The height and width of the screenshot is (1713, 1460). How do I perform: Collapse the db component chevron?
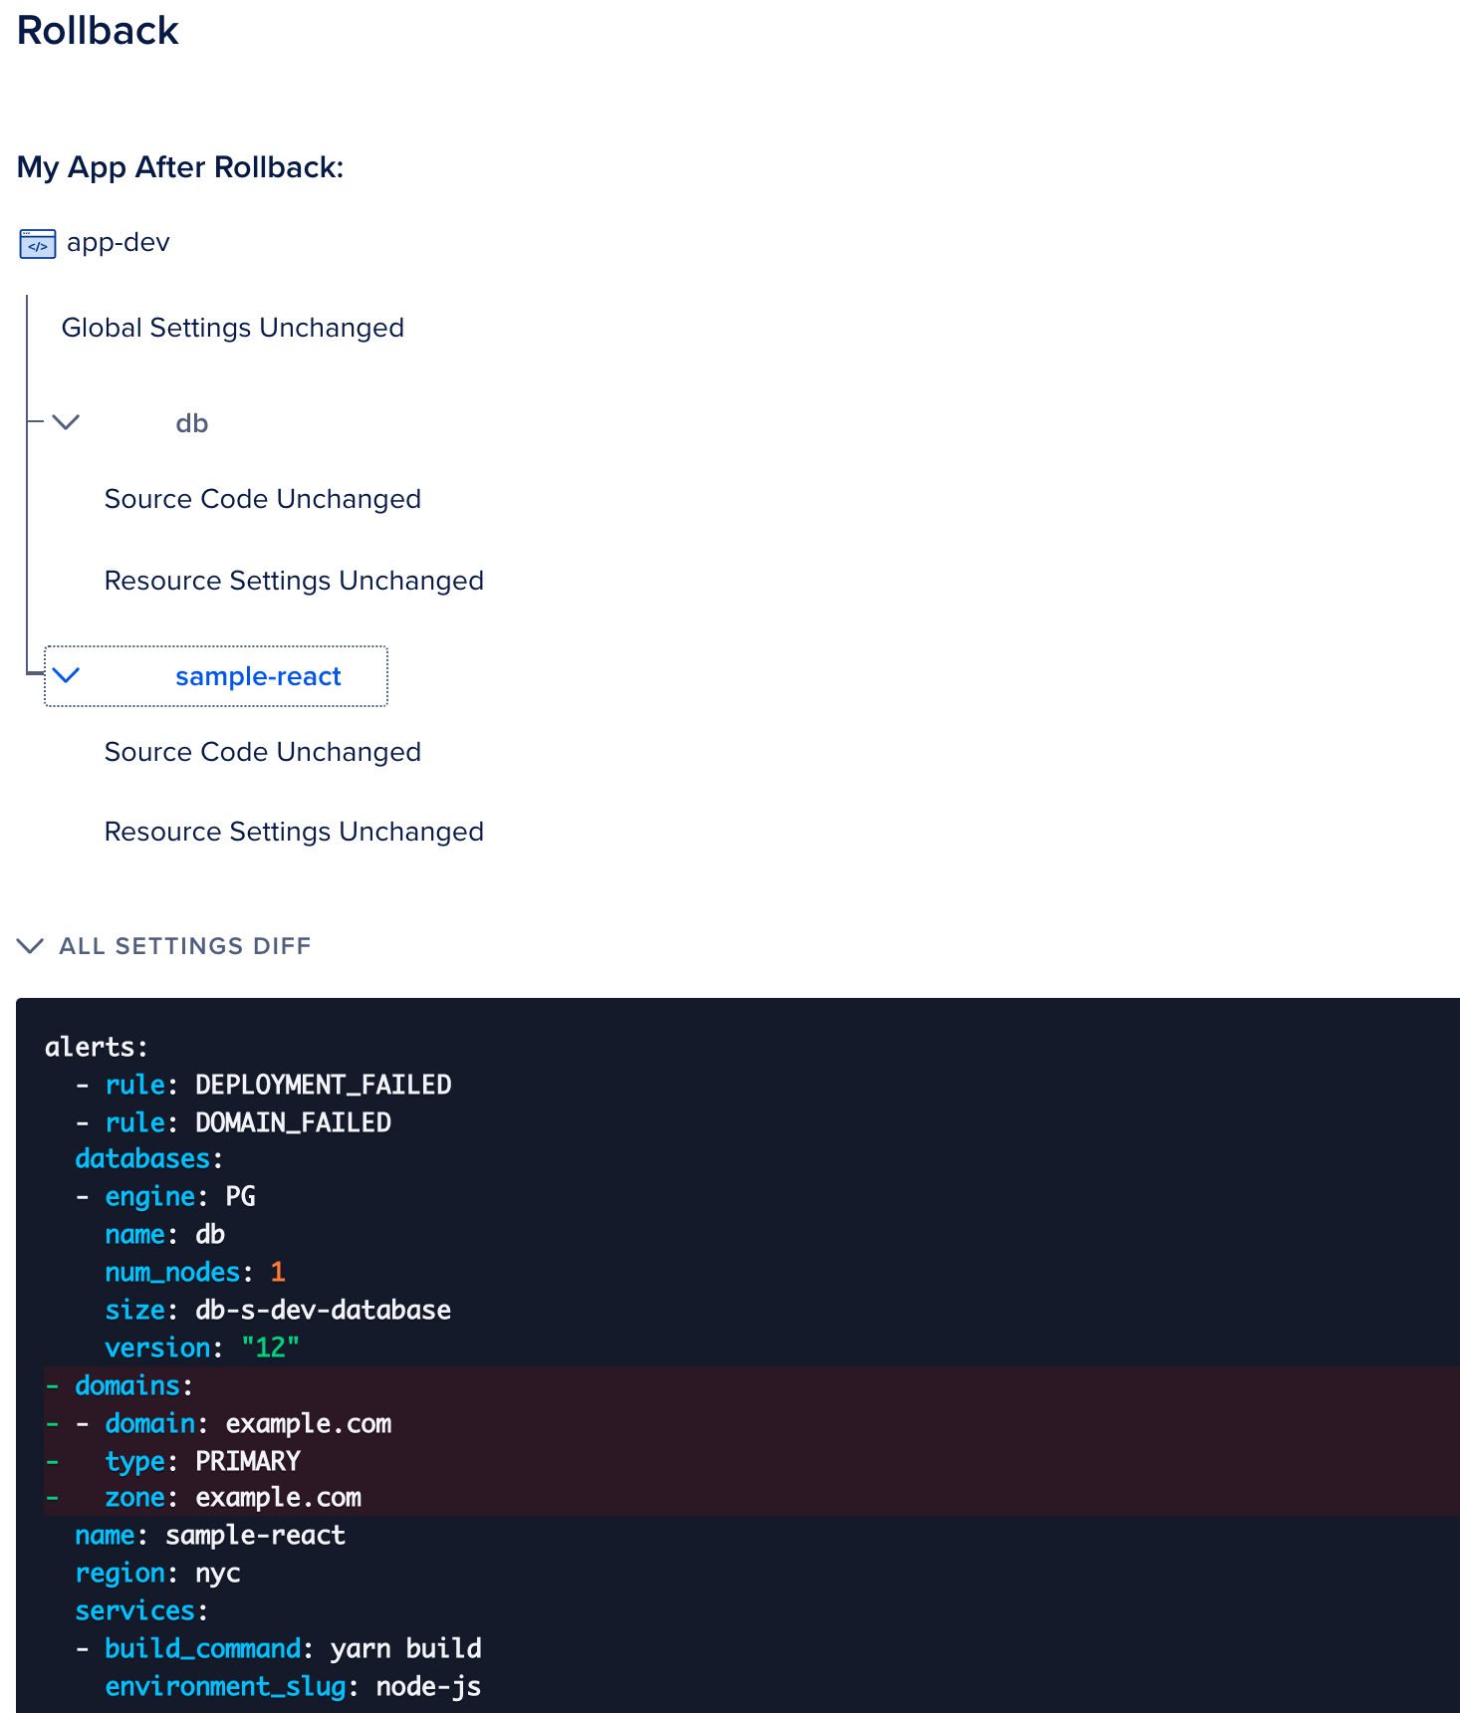point(66,422)
